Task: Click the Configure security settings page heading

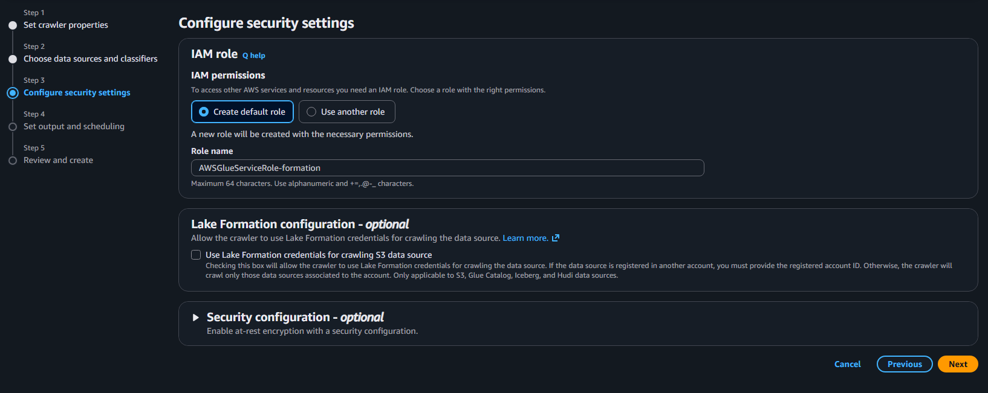Action: point(266,23)
